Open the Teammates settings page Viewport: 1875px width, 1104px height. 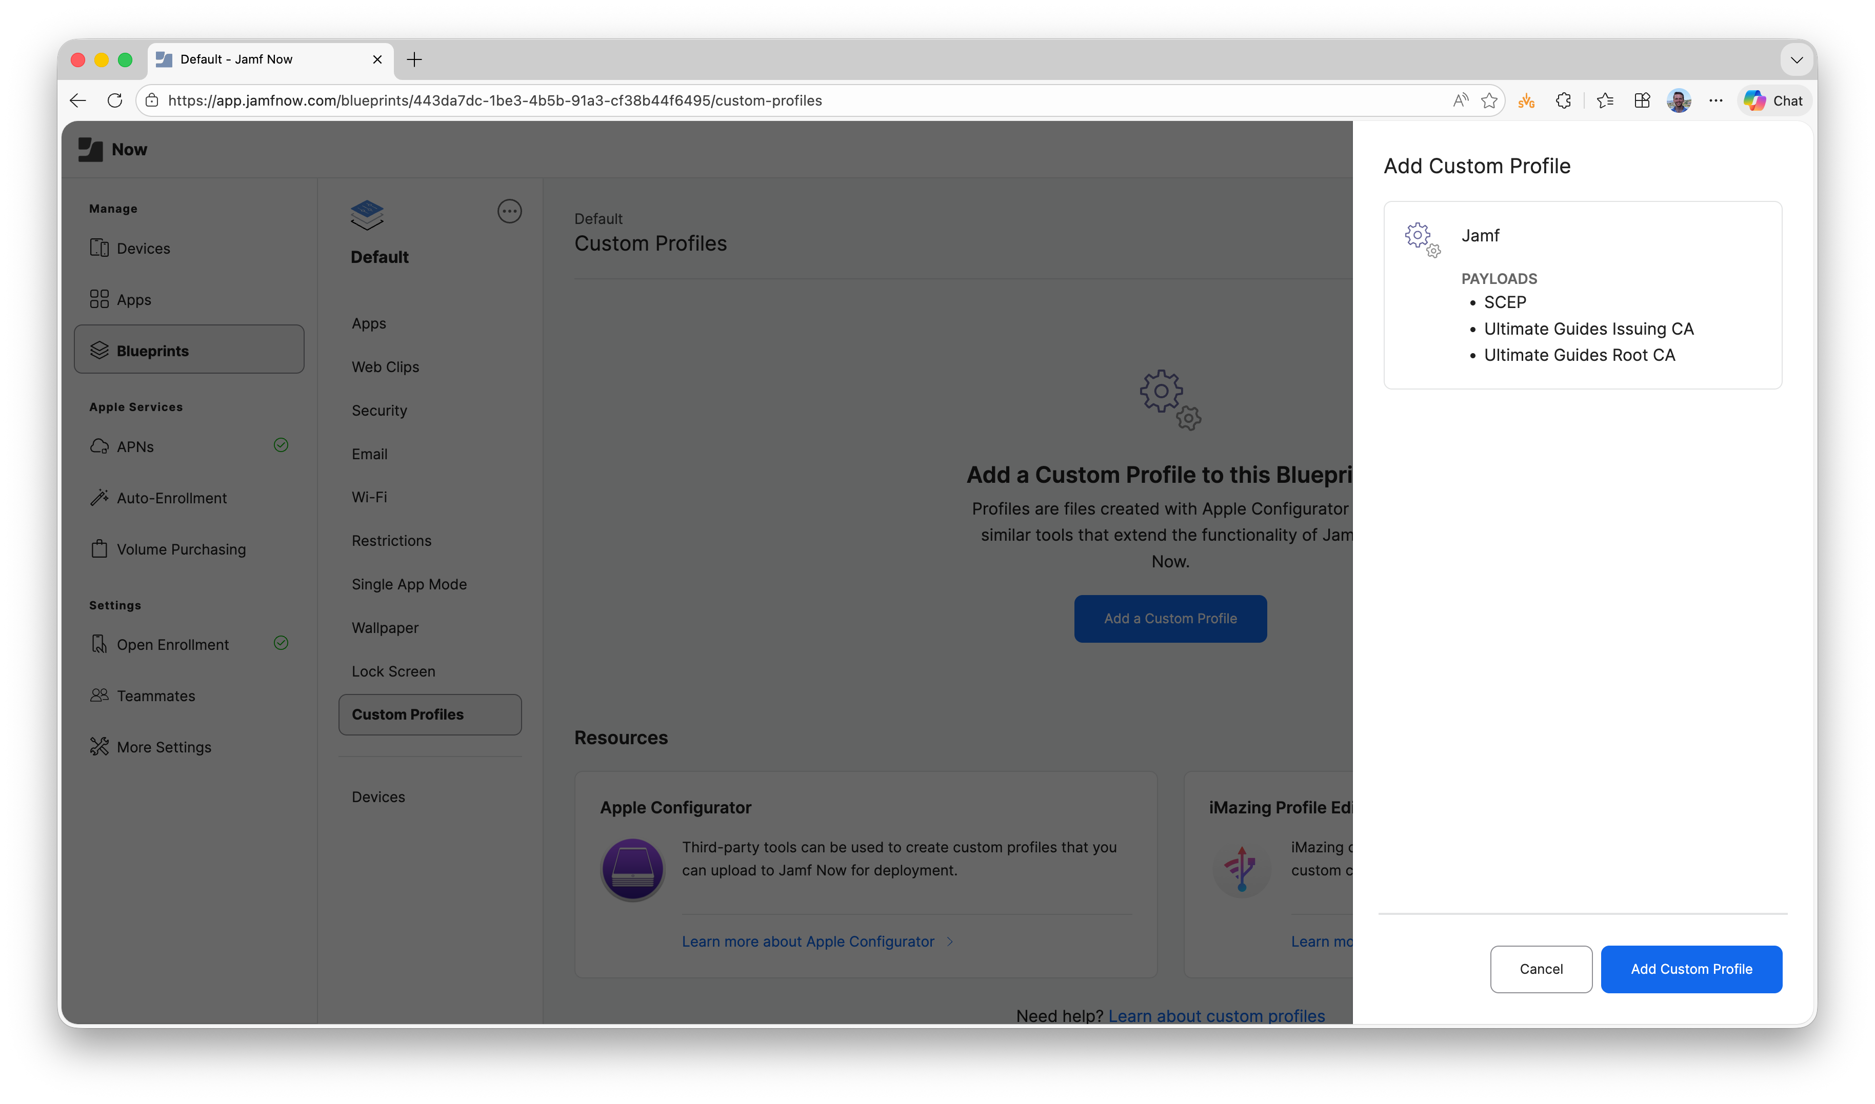click(x=155, y=696)
